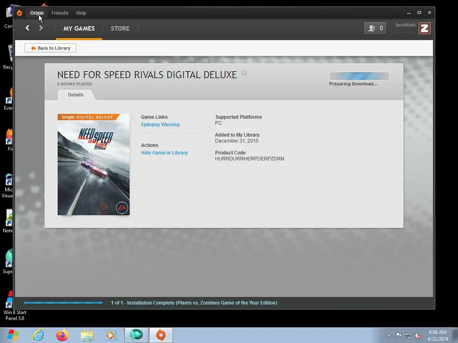Click the boohbah username

point(406,25)
